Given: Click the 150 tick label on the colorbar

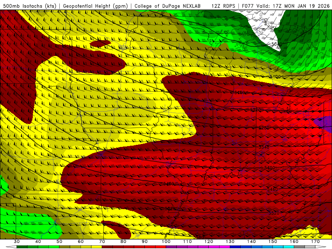Looking at the screenshot, I should pyautogui.click(x=273, y=242).
